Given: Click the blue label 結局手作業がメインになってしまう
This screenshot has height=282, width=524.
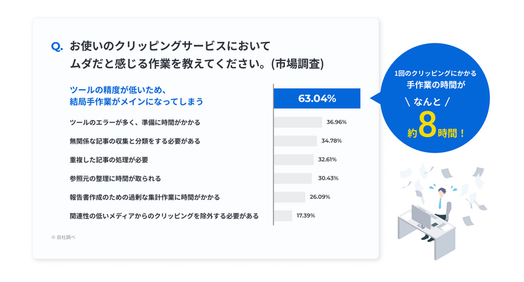Looking at the screenshot, I should 136,102.
